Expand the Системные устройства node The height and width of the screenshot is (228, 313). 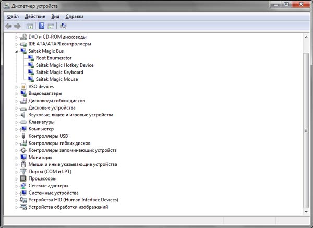(x=16, y=193)
